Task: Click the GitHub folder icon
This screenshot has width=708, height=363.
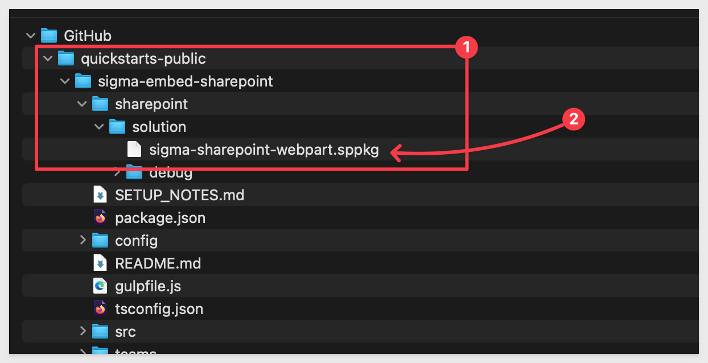Action: [50, 36]
